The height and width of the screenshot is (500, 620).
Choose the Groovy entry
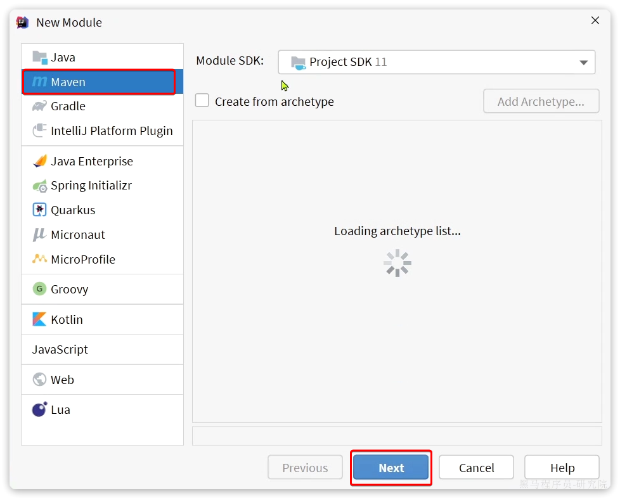click(103, 289)
